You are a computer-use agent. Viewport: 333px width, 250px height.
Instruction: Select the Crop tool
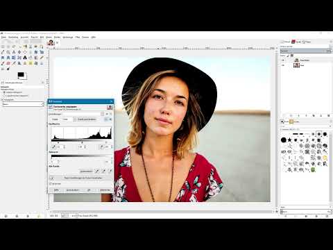pyautogui.click(x=31, y=52)
